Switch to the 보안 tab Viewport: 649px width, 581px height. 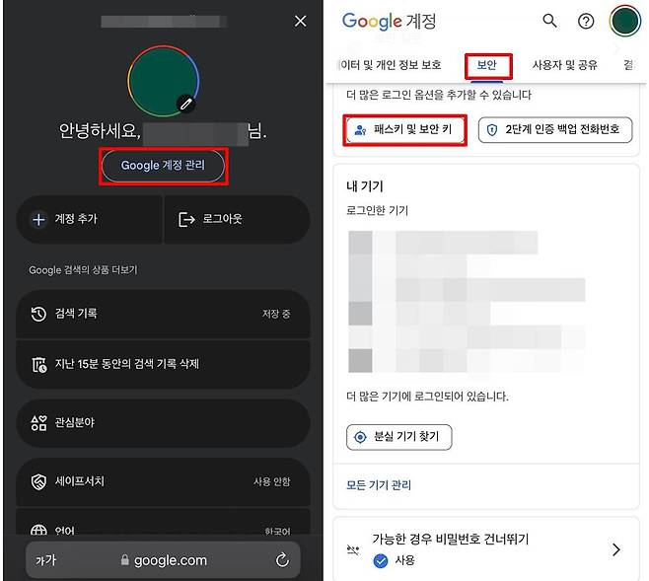(487, 65)
